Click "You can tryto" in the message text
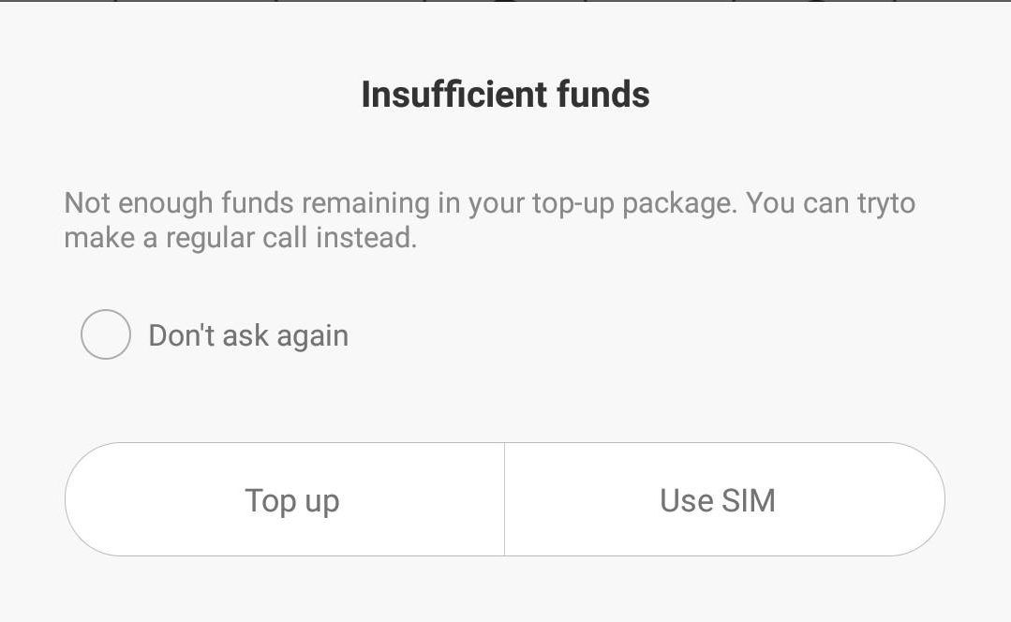Image resolution: width=1011 pixels, height=622 pixels. click(x=830, y=203)
